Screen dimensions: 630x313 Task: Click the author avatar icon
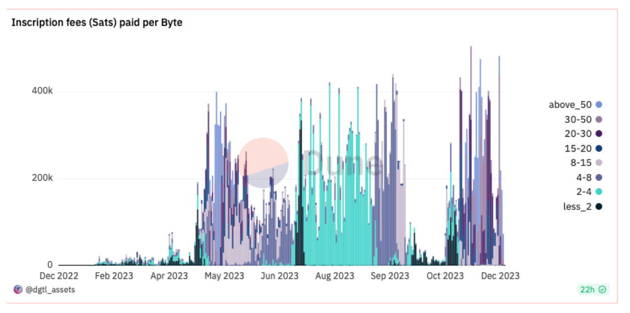[18, 290]
